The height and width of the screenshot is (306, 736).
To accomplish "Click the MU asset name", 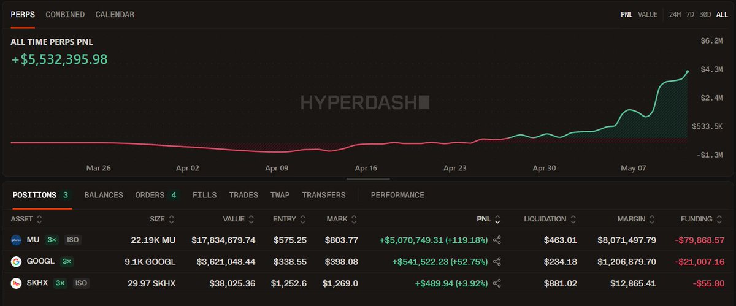I will click(x=33, y=240).
